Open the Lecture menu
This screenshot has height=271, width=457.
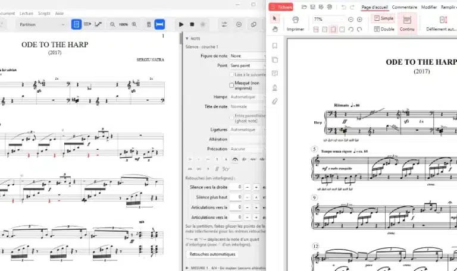(x=26, y=14)
